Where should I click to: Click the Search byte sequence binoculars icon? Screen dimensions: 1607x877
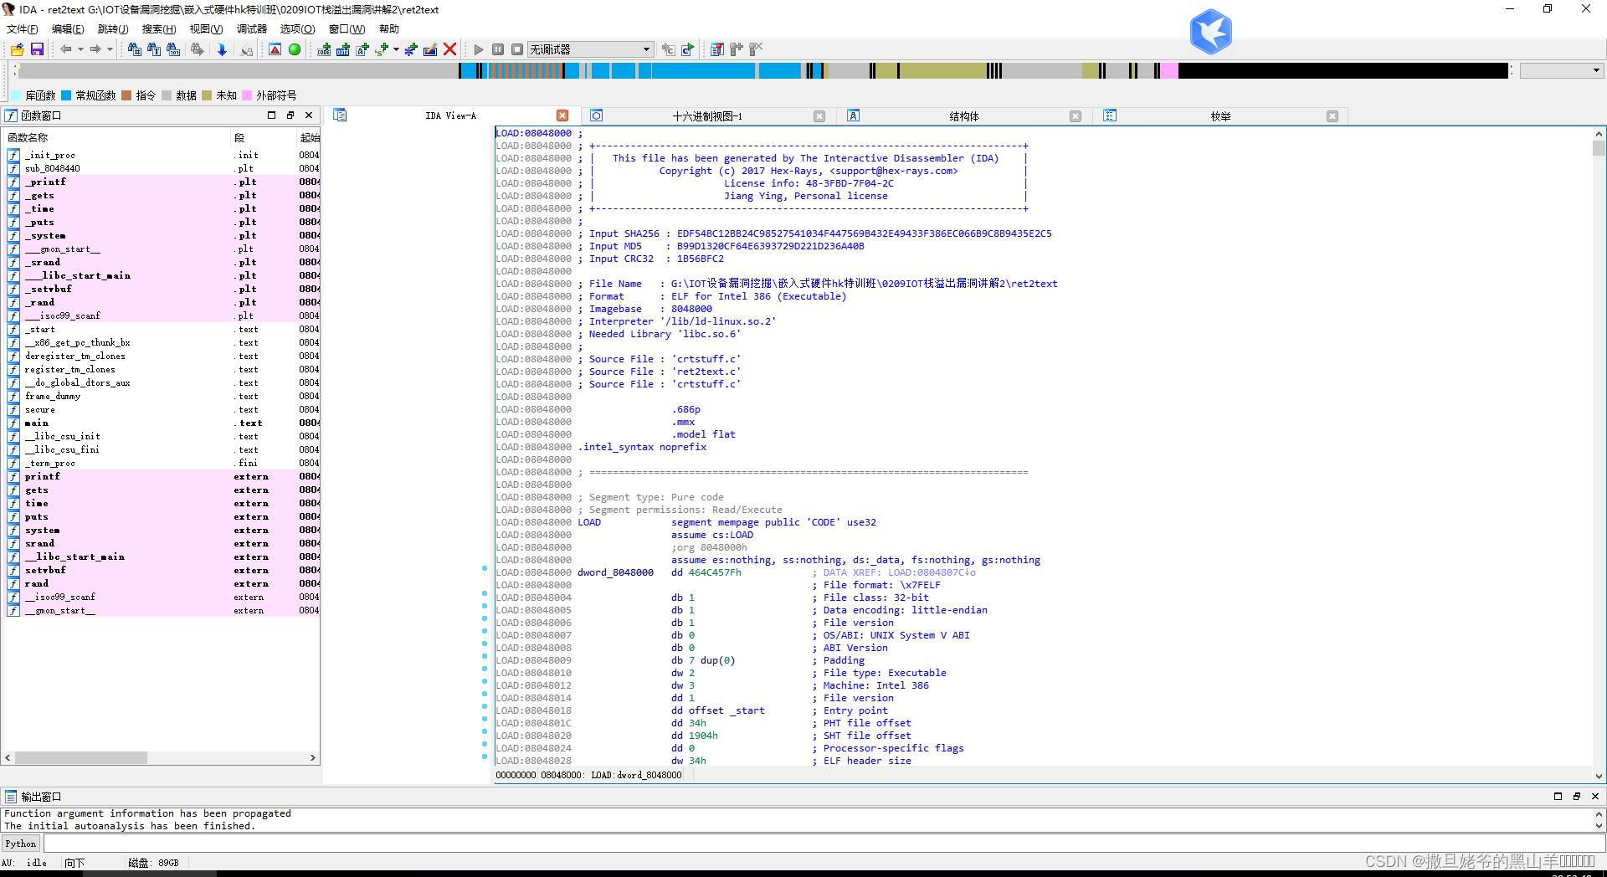click(173, 49)
